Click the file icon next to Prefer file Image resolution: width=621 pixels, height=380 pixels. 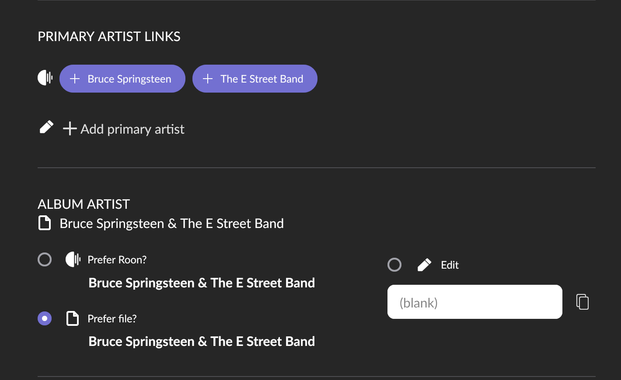[73, 318]
